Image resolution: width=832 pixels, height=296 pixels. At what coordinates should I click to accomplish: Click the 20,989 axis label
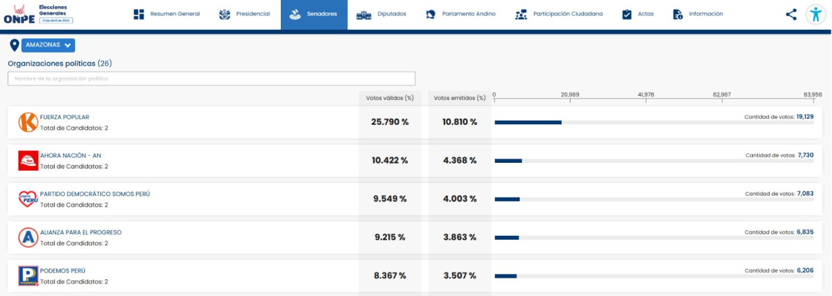tap(570, 94)
